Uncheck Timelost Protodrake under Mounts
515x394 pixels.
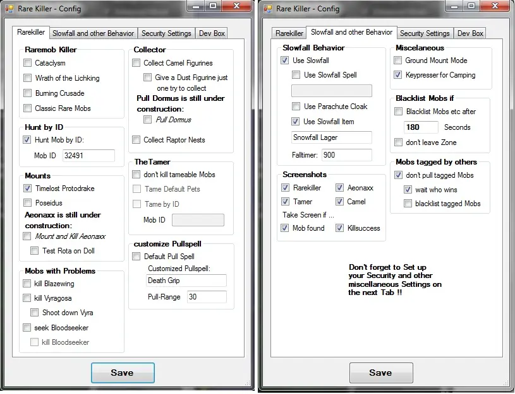tap(28, 188)
